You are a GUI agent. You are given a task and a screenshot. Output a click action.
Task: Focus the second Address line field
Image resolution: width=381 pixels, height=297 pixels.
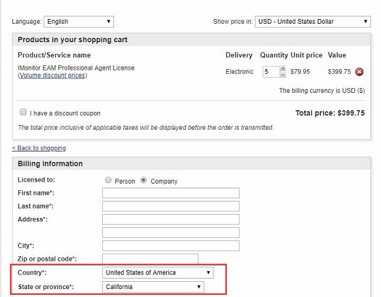(x=171, y=232)
